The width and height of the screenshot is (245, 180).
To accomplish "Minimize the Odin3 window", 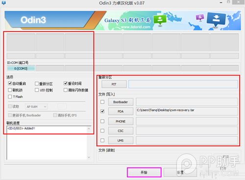I will 221,2.
